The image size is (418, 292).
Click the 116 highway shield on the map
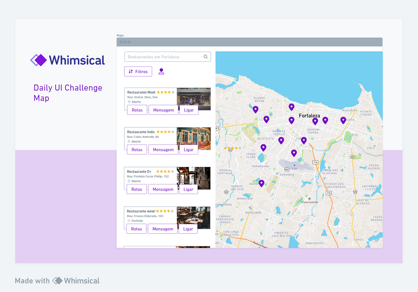[315, 162]
